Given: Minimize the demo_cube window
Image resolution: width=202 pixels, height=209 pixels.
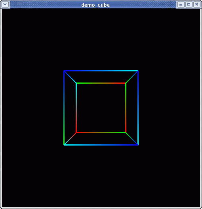Looking at the screenshot, I should coord(181,4).
